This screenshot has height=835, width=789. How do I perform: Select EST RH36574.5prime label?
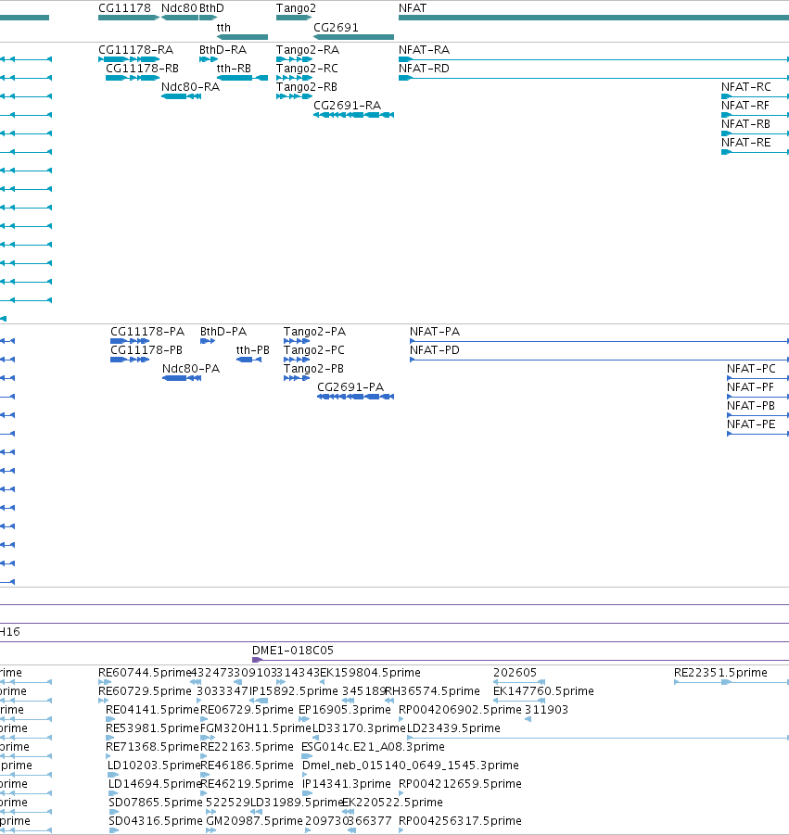[x=432, y=691]
